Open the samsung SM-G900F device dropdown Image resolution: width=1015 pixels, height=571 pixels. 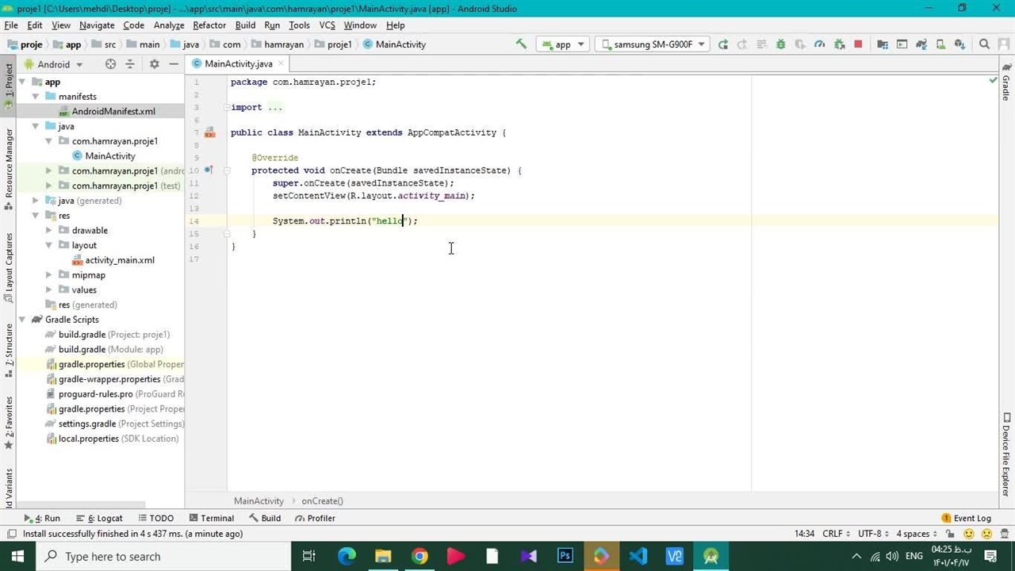pos(653,44)
